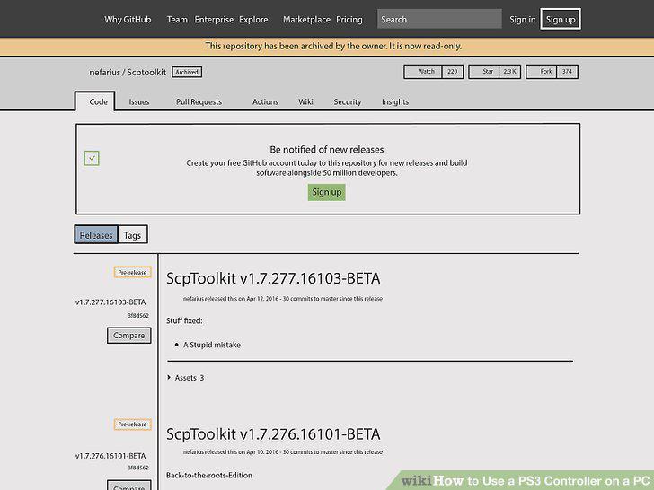Switch to the Security tab

[348, 102]
